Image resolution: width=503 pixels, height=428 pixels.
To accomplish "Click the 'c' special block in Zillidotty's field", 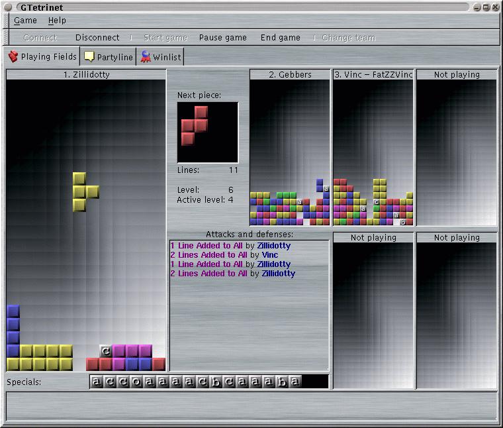I will [106, 351].
